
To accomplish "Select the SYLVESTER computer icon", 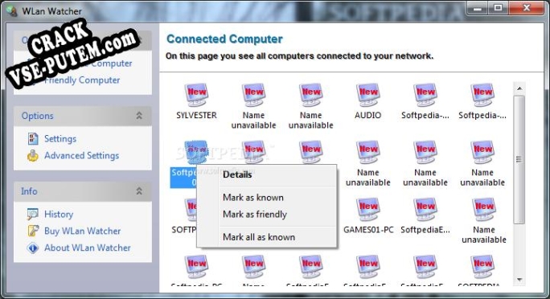I will point(196,95).
